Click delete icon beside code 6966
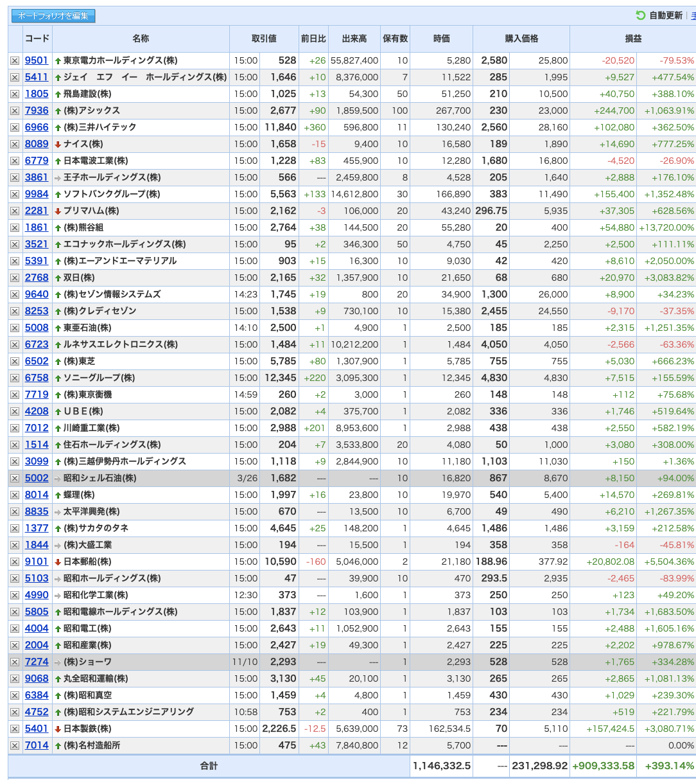696x780 pixels. (x=15, y=128)
